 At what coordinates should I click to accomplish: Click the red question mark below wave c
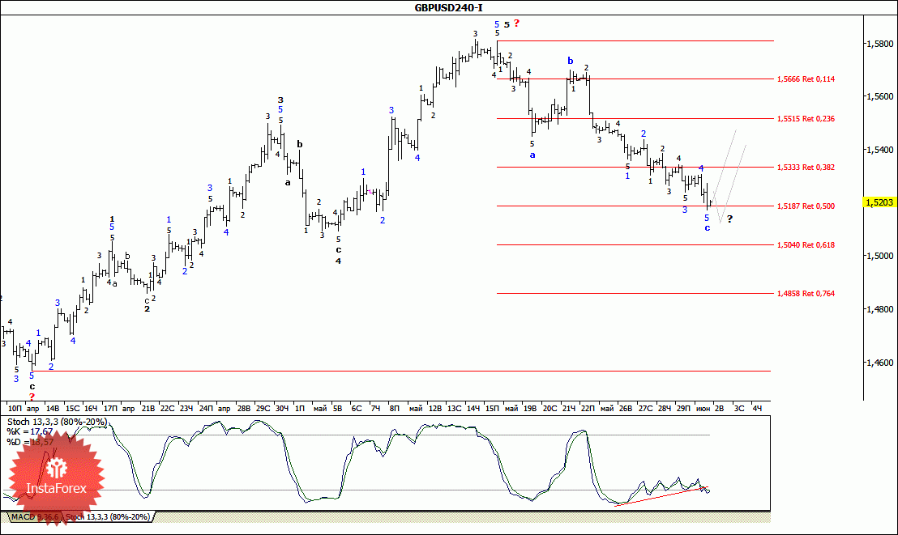click(32, 397)
